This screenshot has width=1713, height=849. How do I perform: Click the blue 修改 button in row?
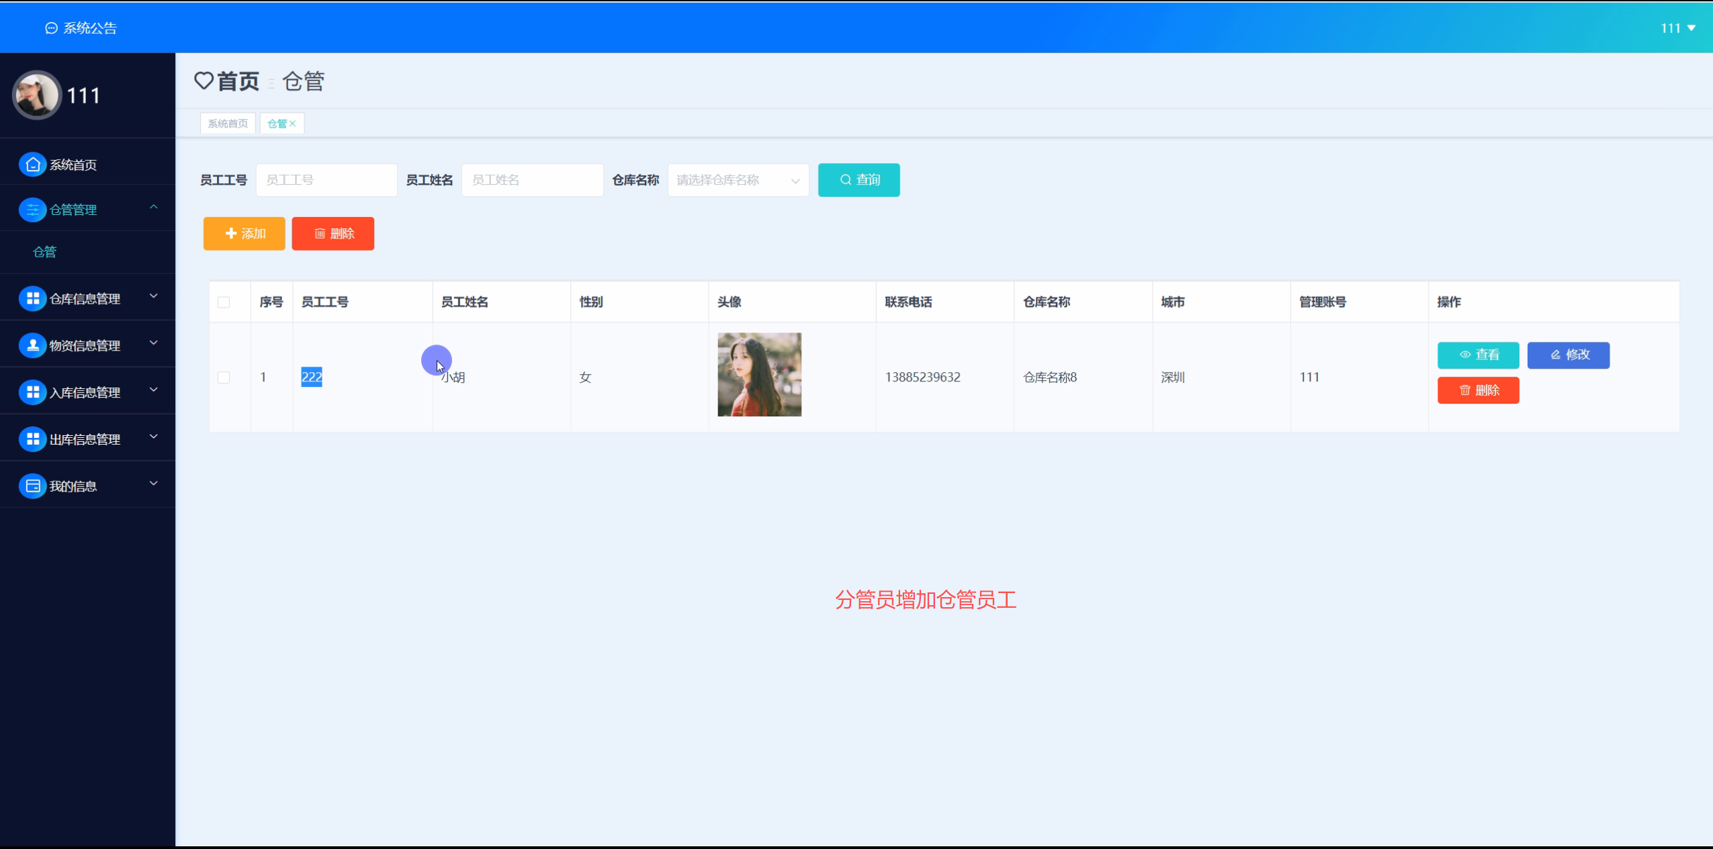pos(1568,355)
